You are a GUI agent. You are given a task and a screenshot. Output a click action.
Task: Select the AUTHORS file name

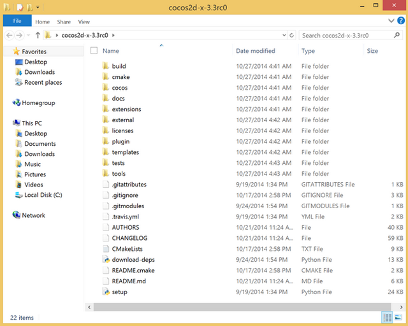(126, 227)
